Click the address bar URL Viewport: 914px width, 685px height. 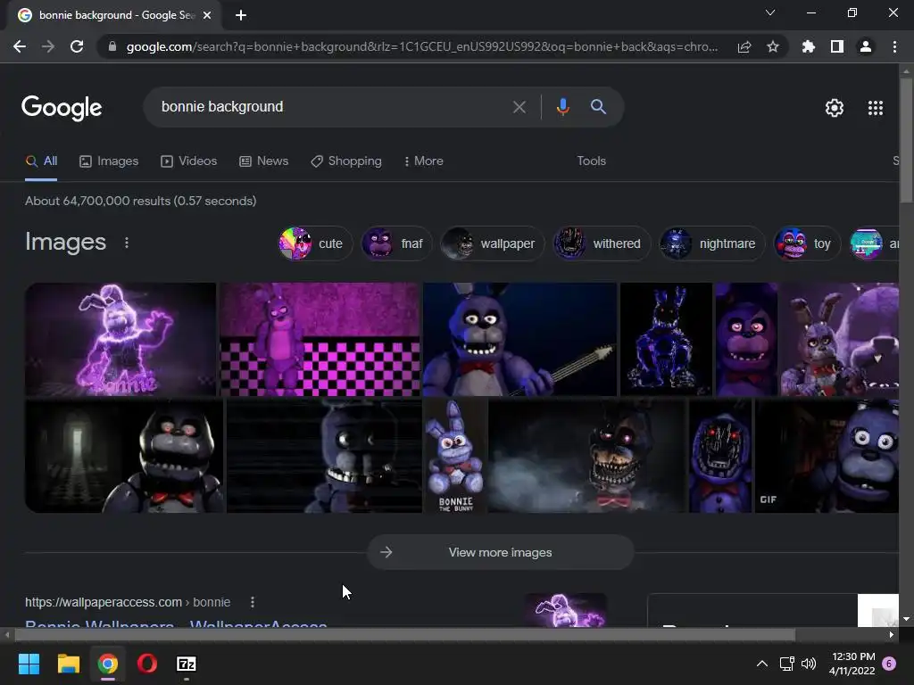pos(422,46)
